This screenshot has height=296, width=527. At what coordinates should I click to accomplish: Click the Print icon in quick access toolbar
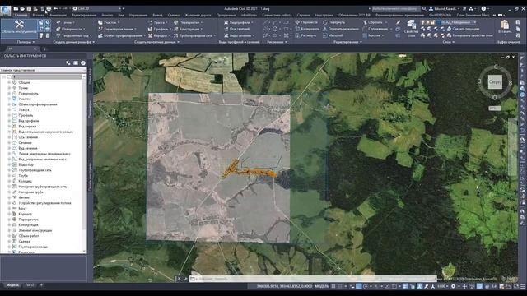pyautogui.click(x=49, y=8)
